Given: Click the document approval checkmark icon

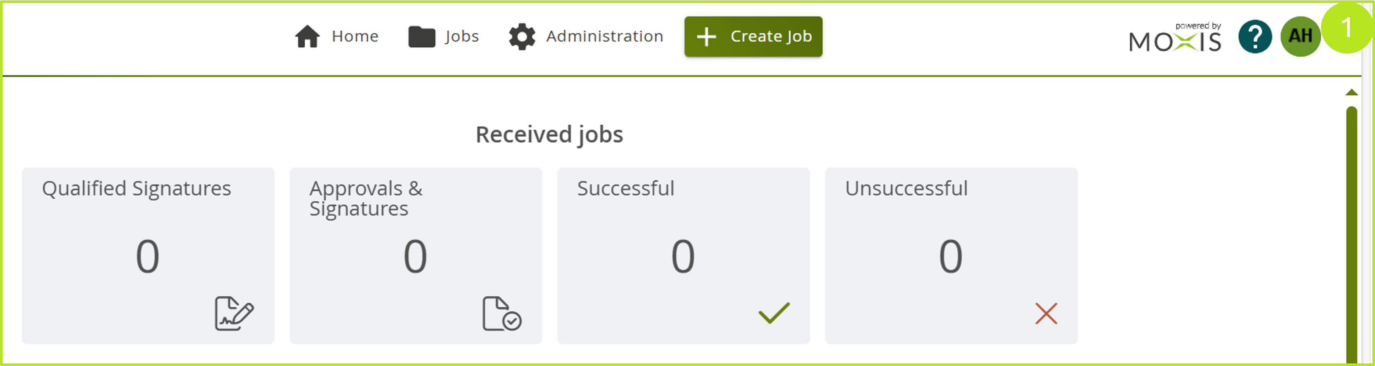Looking at the screenshot, I should click(502, 313).
